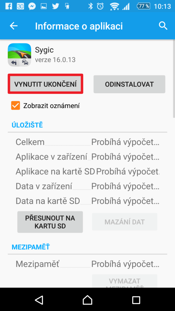Uncheck the Zobrazit oznámení checkbox
Viewport: 175px width, 311px height.
(x=15, y=105)
